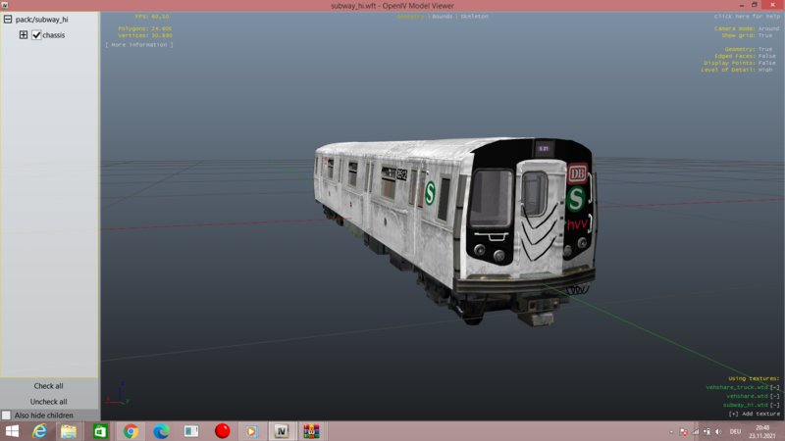
Task: Open Google Chrome from the taskbar
Action: click(x=131, y=431)
